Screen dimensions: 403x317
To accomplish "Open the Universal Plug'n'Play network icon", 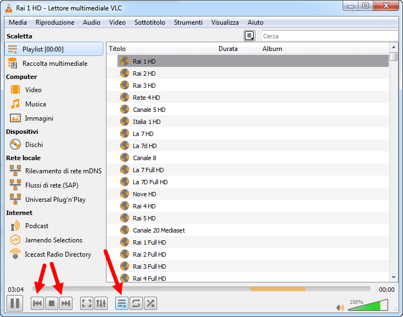I will tap(15, 200).
